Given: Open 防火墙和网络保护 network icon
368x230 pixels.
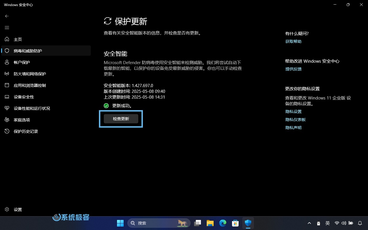Looking at the screenshot, I should (x=7, y=74).
